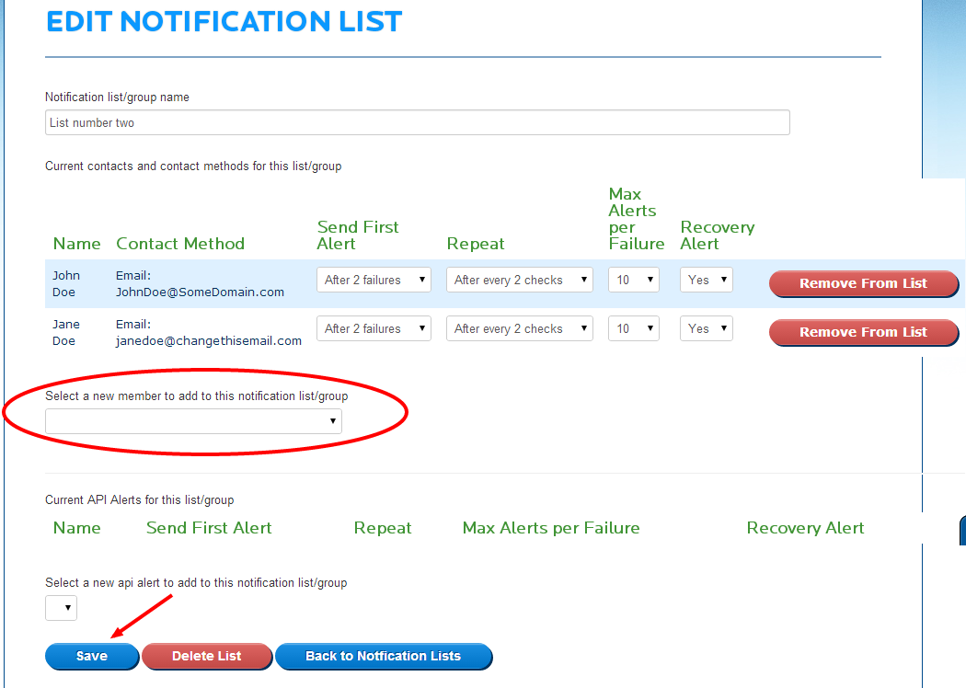Screen dimensions: 966x688
Task: Open John Doe's Send First Alert dropdown
Action: pyautogui.click(x=374, y=280)
